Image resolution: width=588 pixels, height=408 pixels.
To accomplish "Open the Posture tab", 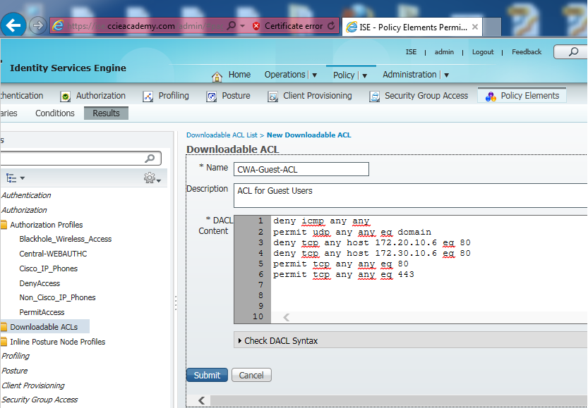I will pos(236,94).
